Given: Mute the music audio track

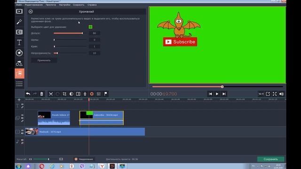Looking at the screenshot, I should [22, 140].
